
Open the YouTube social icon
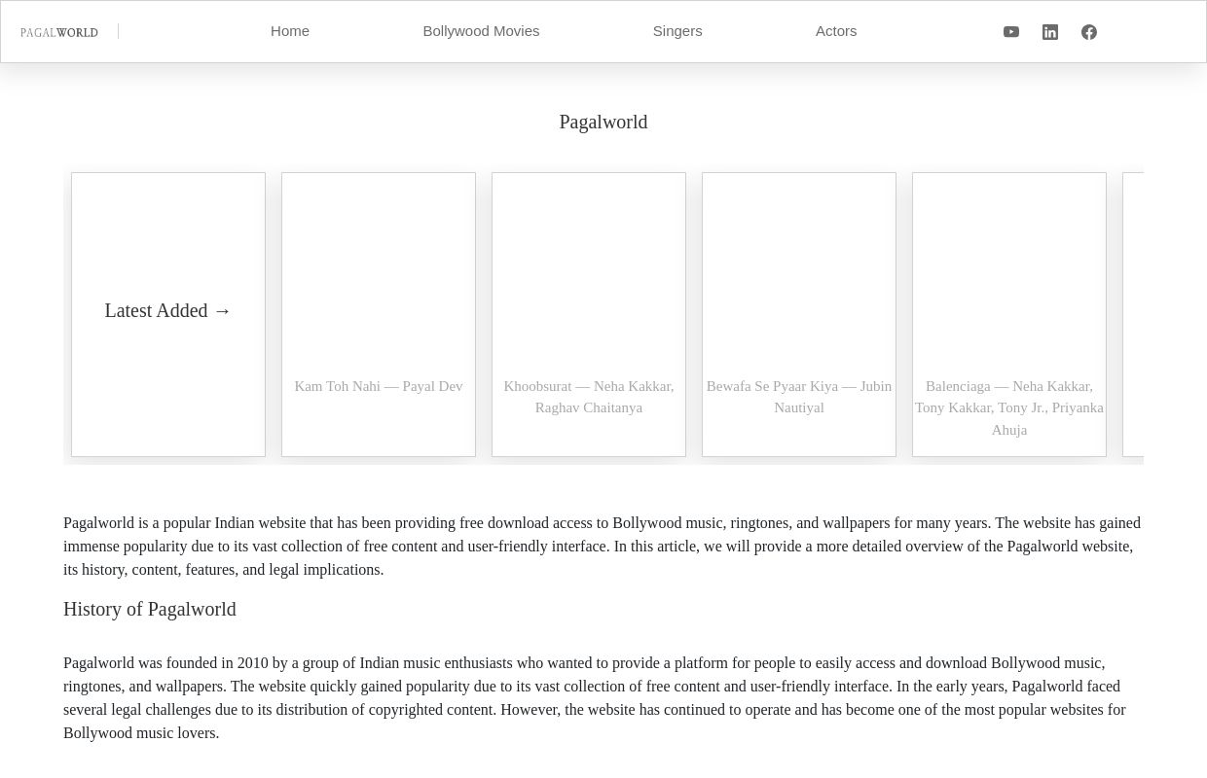click(1011, 32)
